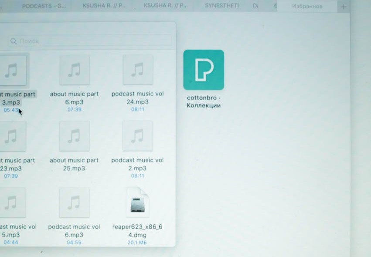Open the cottonbro Коллекции teal icon
This screenshot has height=257, width=371.
203,70
